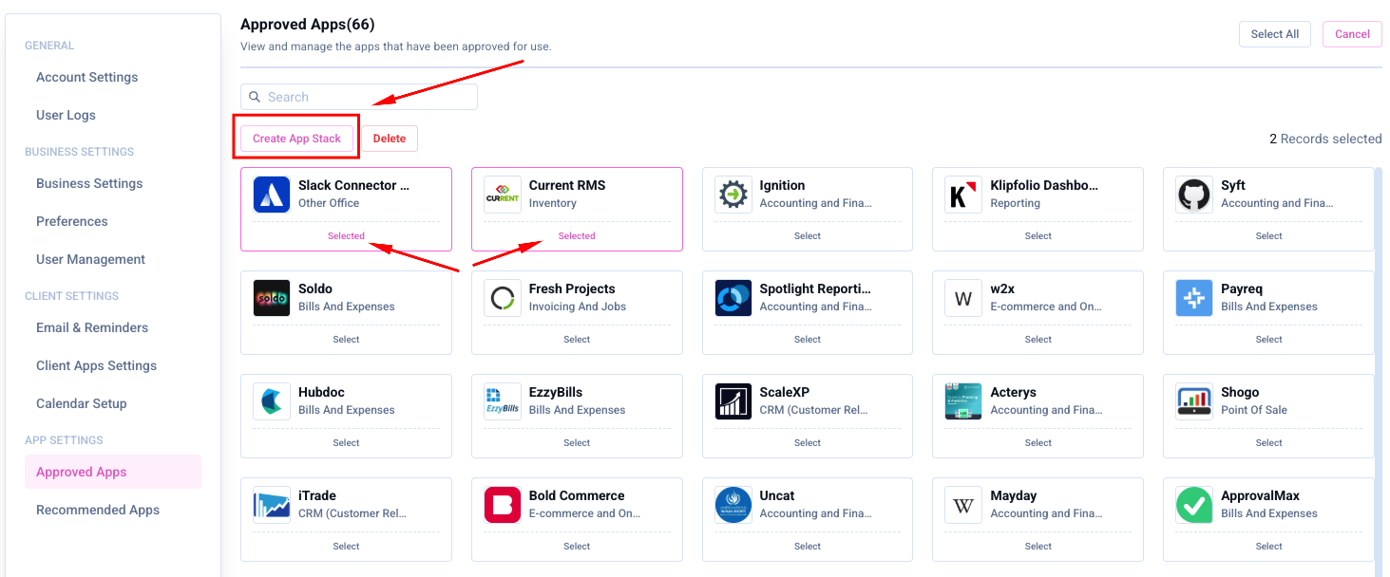Click the Shogo app title

(1240, 392)
